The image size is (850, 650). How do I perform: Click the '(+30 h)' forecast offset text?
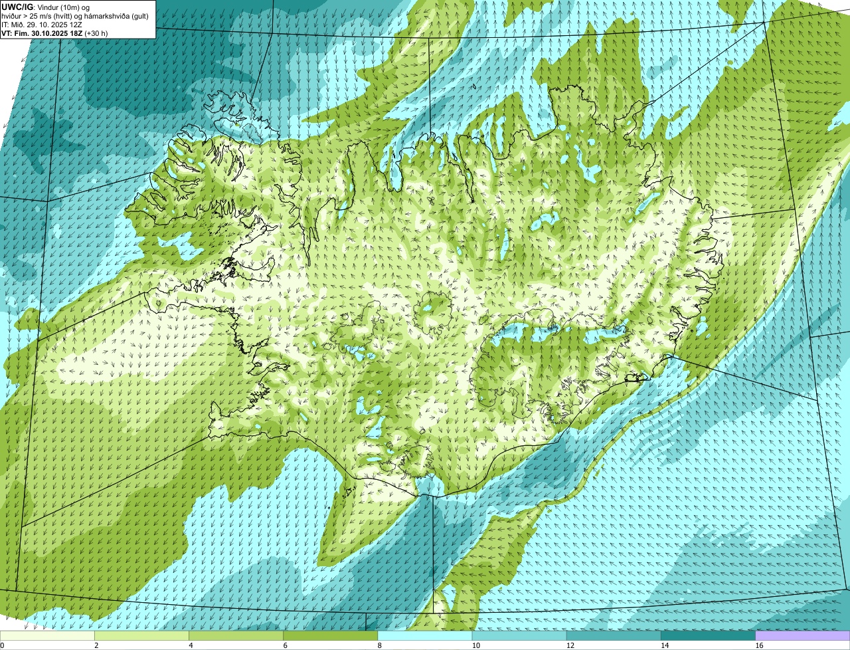pyautogui.click(x=96, y=33)
